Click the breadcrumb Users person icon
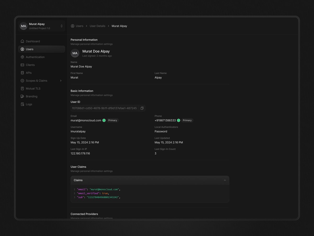 (x=72, y=26)
